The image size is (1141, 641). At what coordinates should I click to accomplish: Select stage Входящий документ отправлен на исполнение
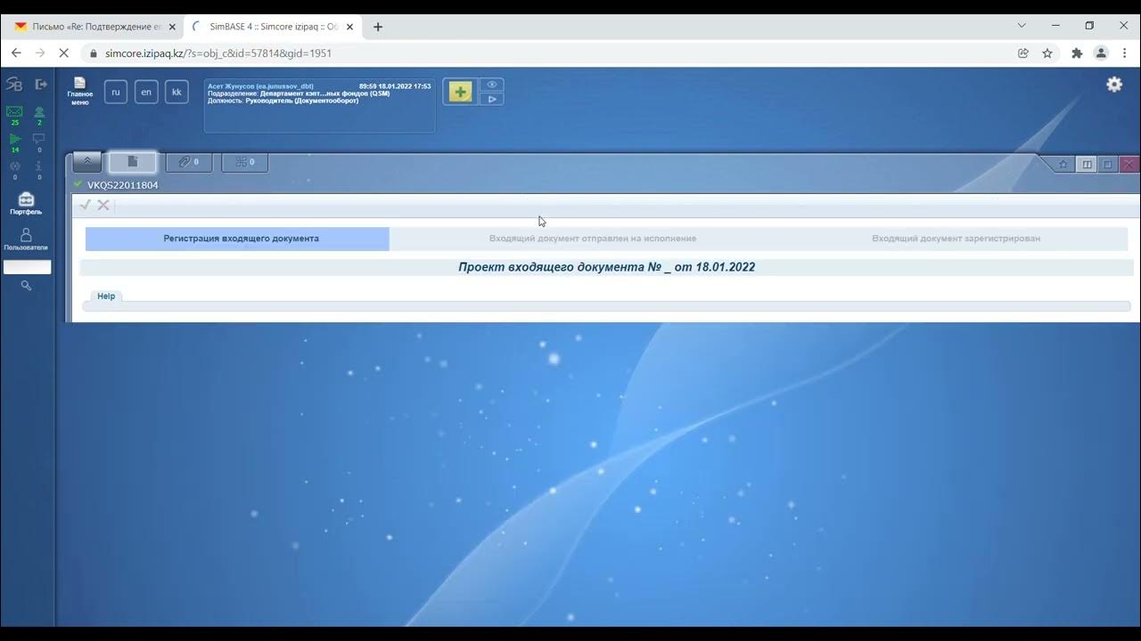[x=593, y=239]
